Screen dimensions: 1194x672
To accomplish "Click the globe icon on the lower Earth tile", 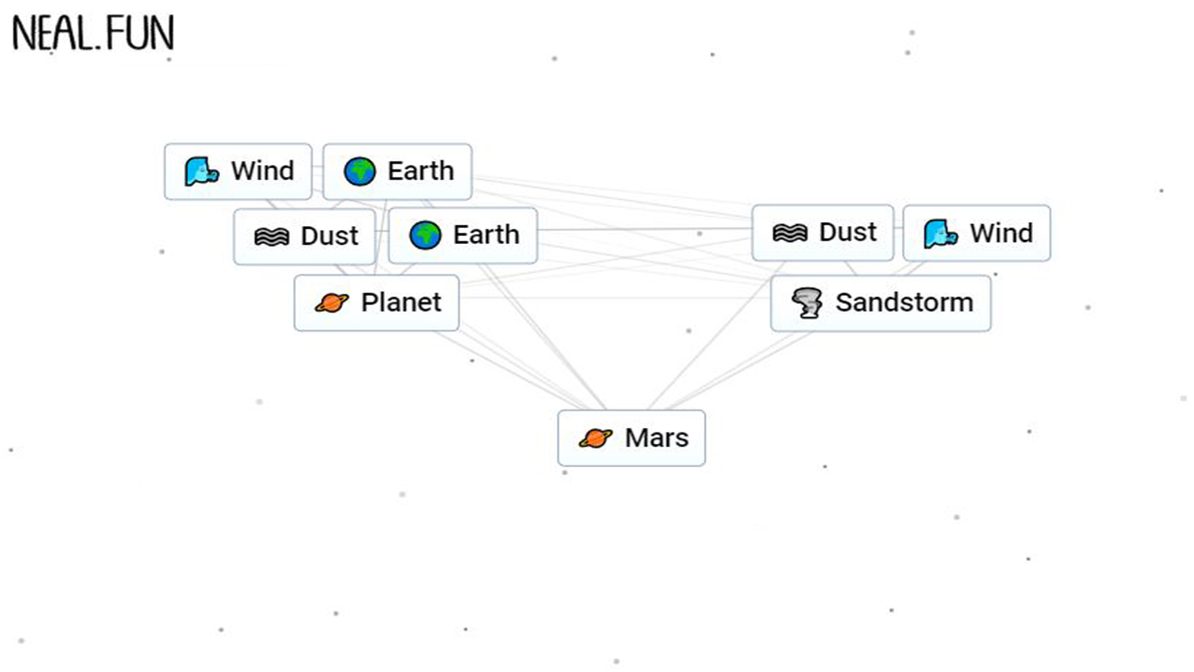I will pos(425,236).
